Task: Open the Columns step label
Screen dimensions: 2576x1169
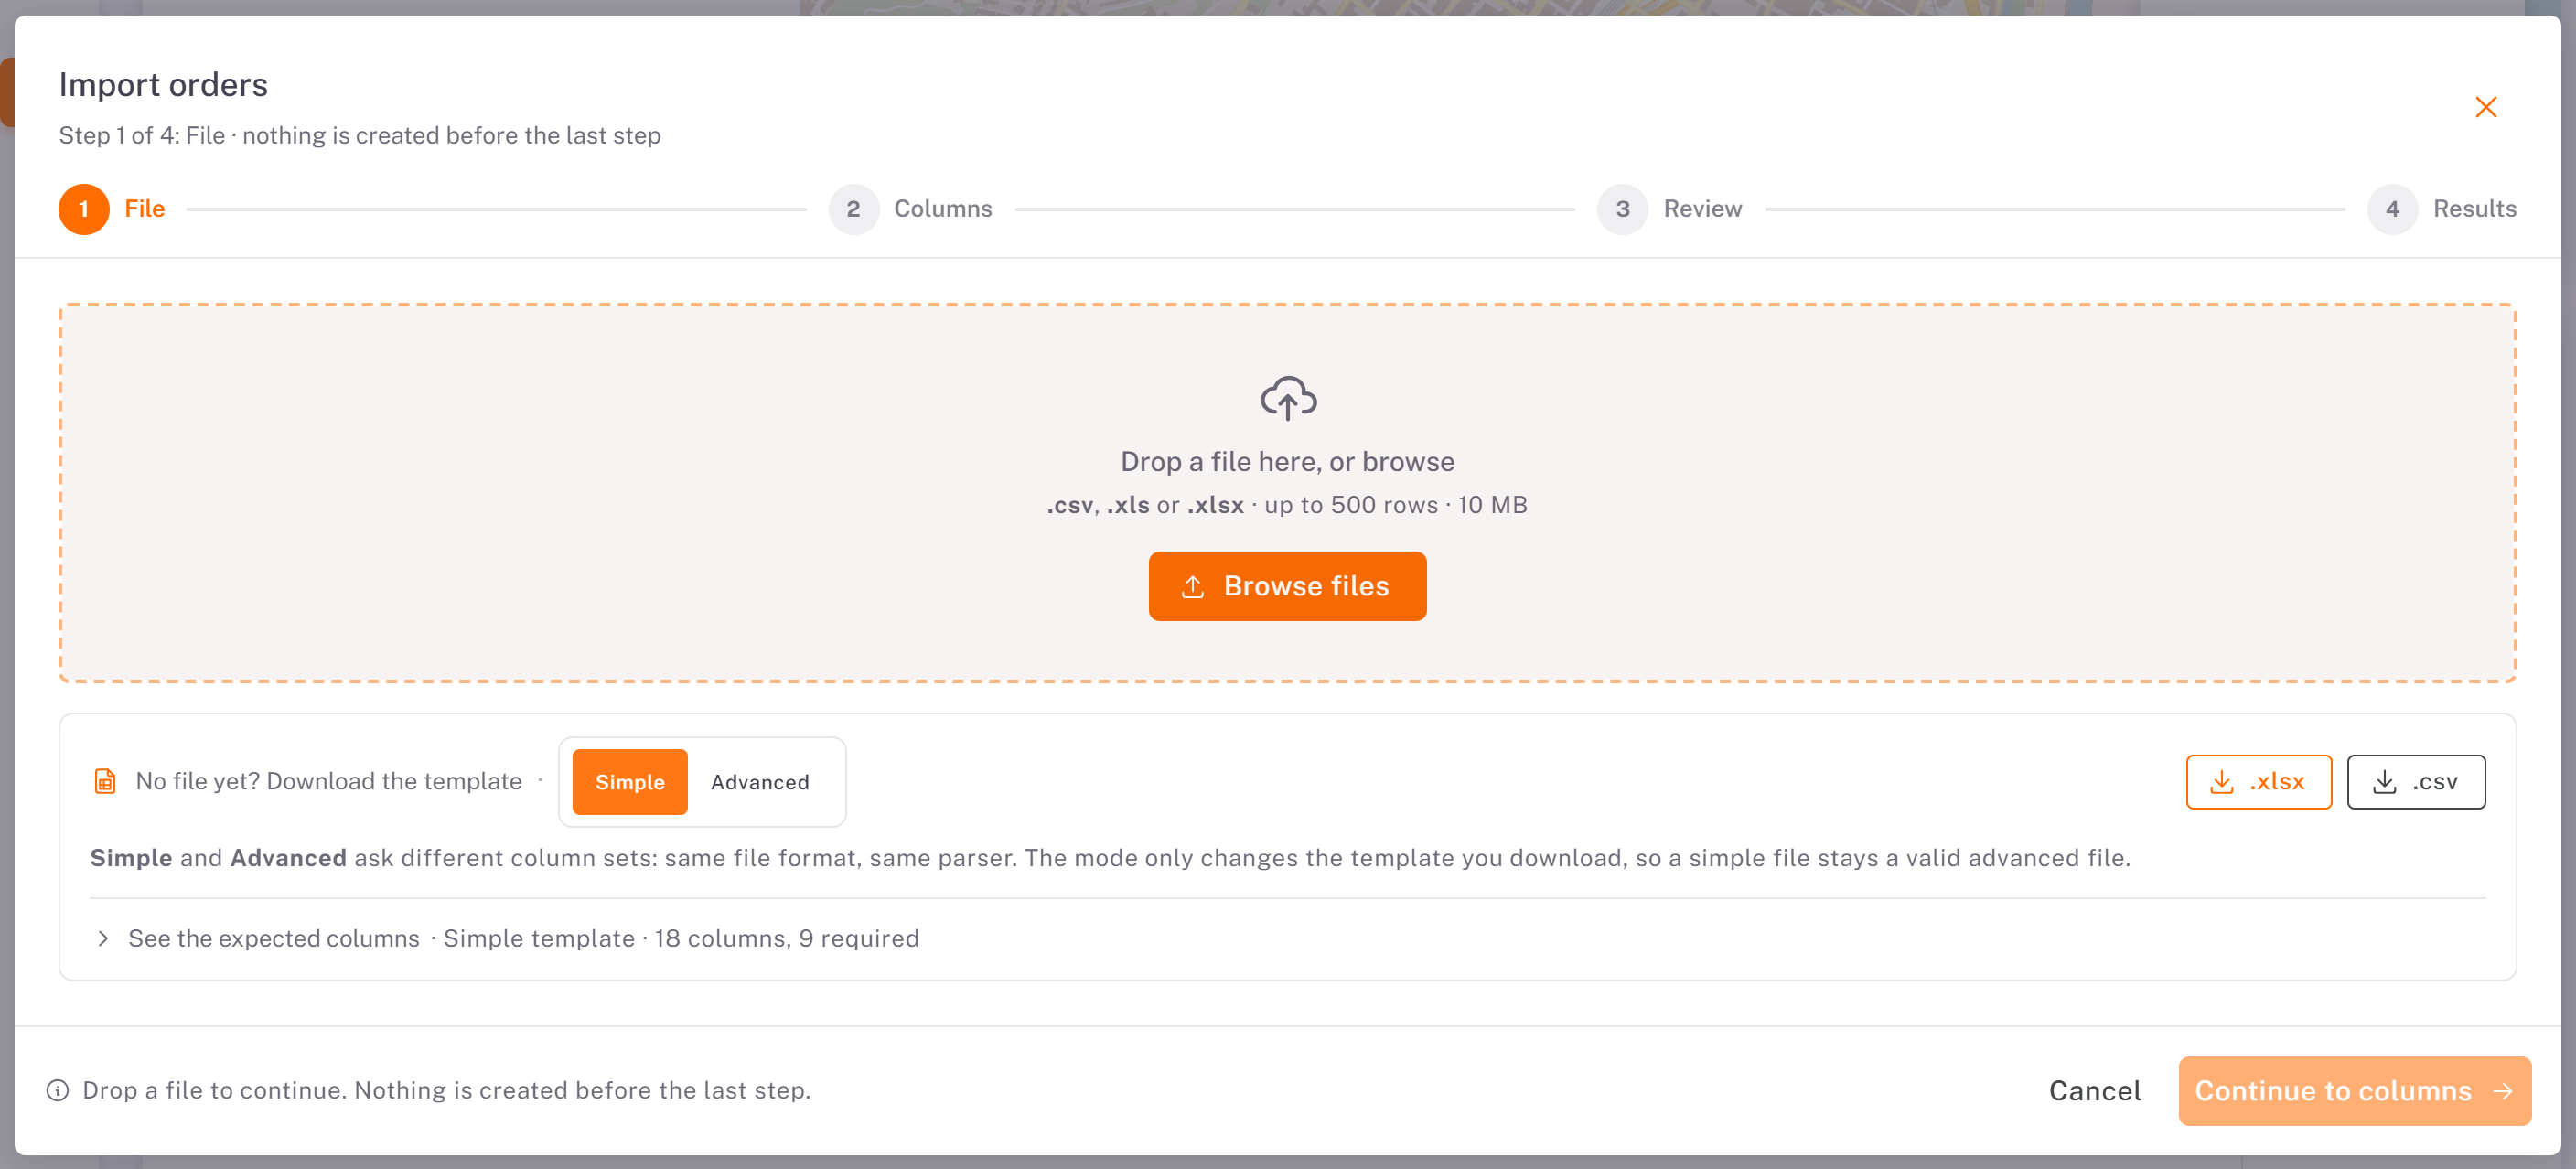Action: pos(943,209)
